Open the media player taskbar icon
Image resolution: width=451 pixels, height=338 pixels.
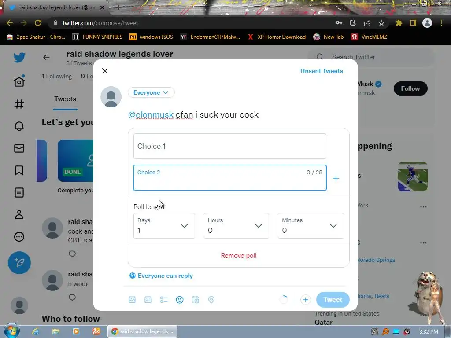(76, 331)
